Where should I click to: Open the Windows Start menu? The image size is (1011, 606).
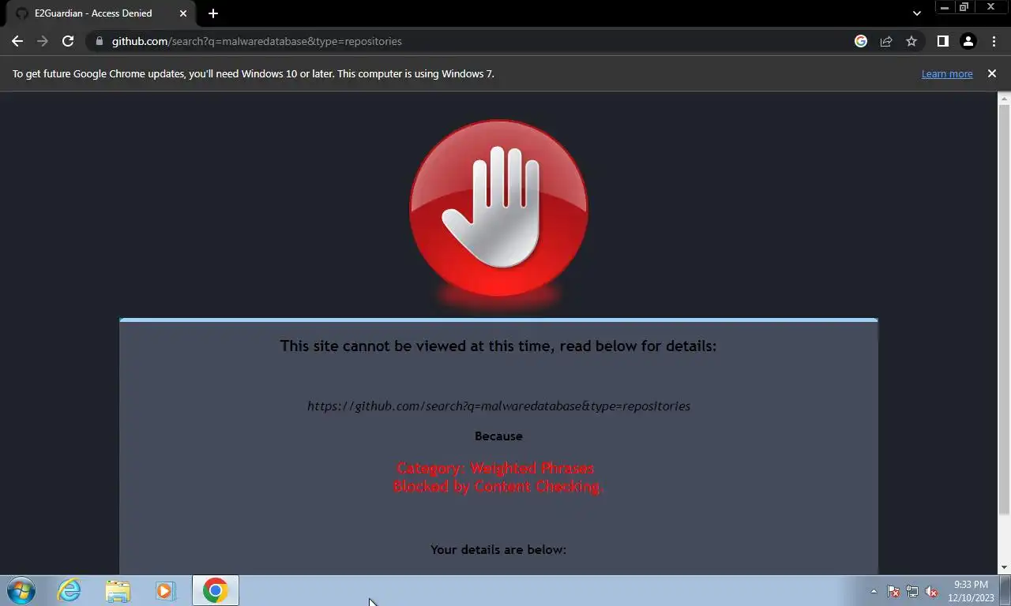point(21,590)
